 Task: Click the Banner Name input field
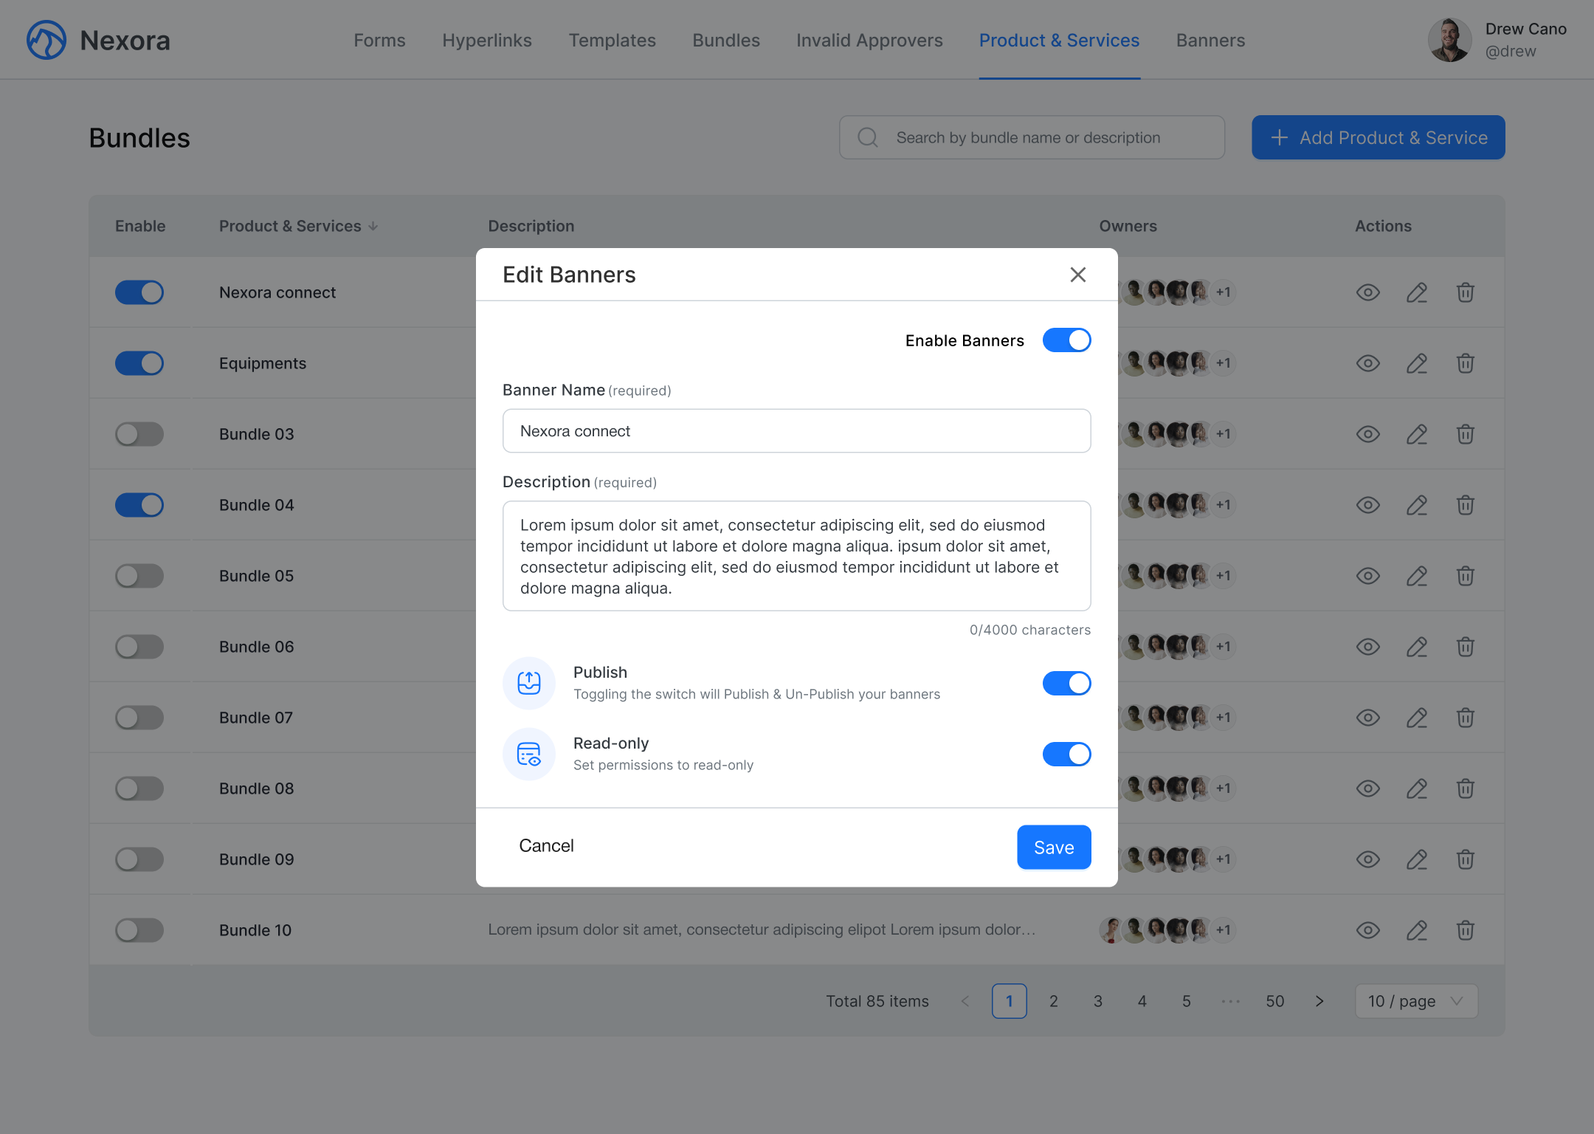coord(796,431)
